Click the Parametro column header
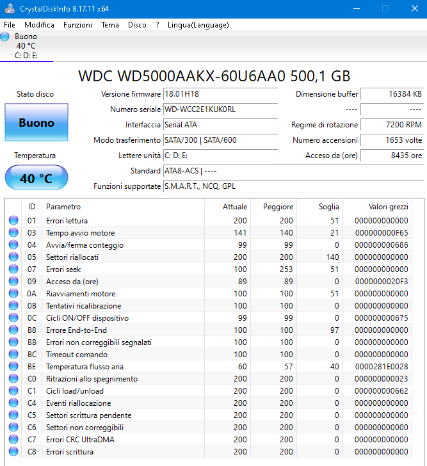Viewport: 427px width, 466px height. point(123,207)
